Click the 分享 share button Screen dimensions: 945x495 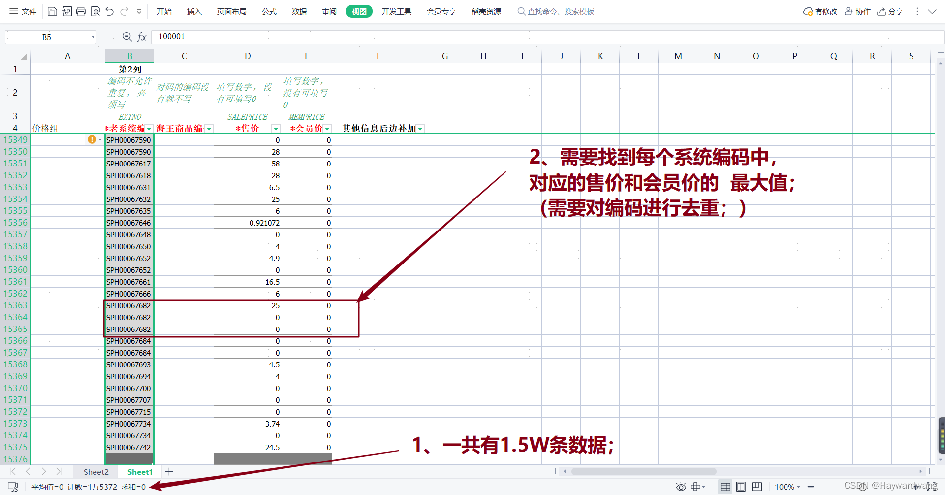890,11
